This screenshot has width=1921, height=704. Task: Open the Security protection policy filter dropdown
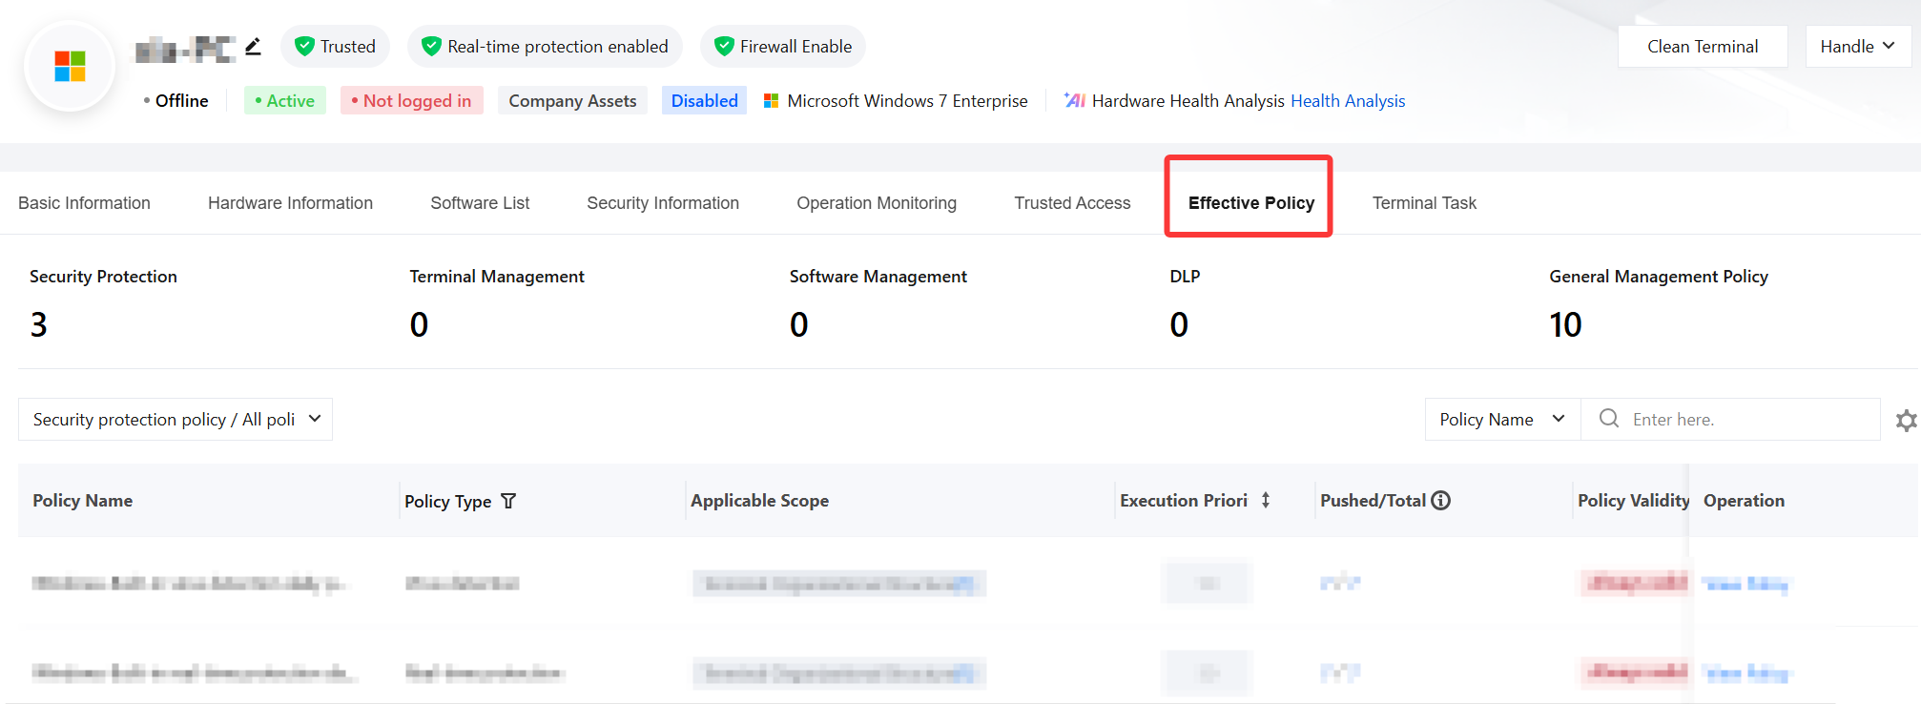(176, 420)
